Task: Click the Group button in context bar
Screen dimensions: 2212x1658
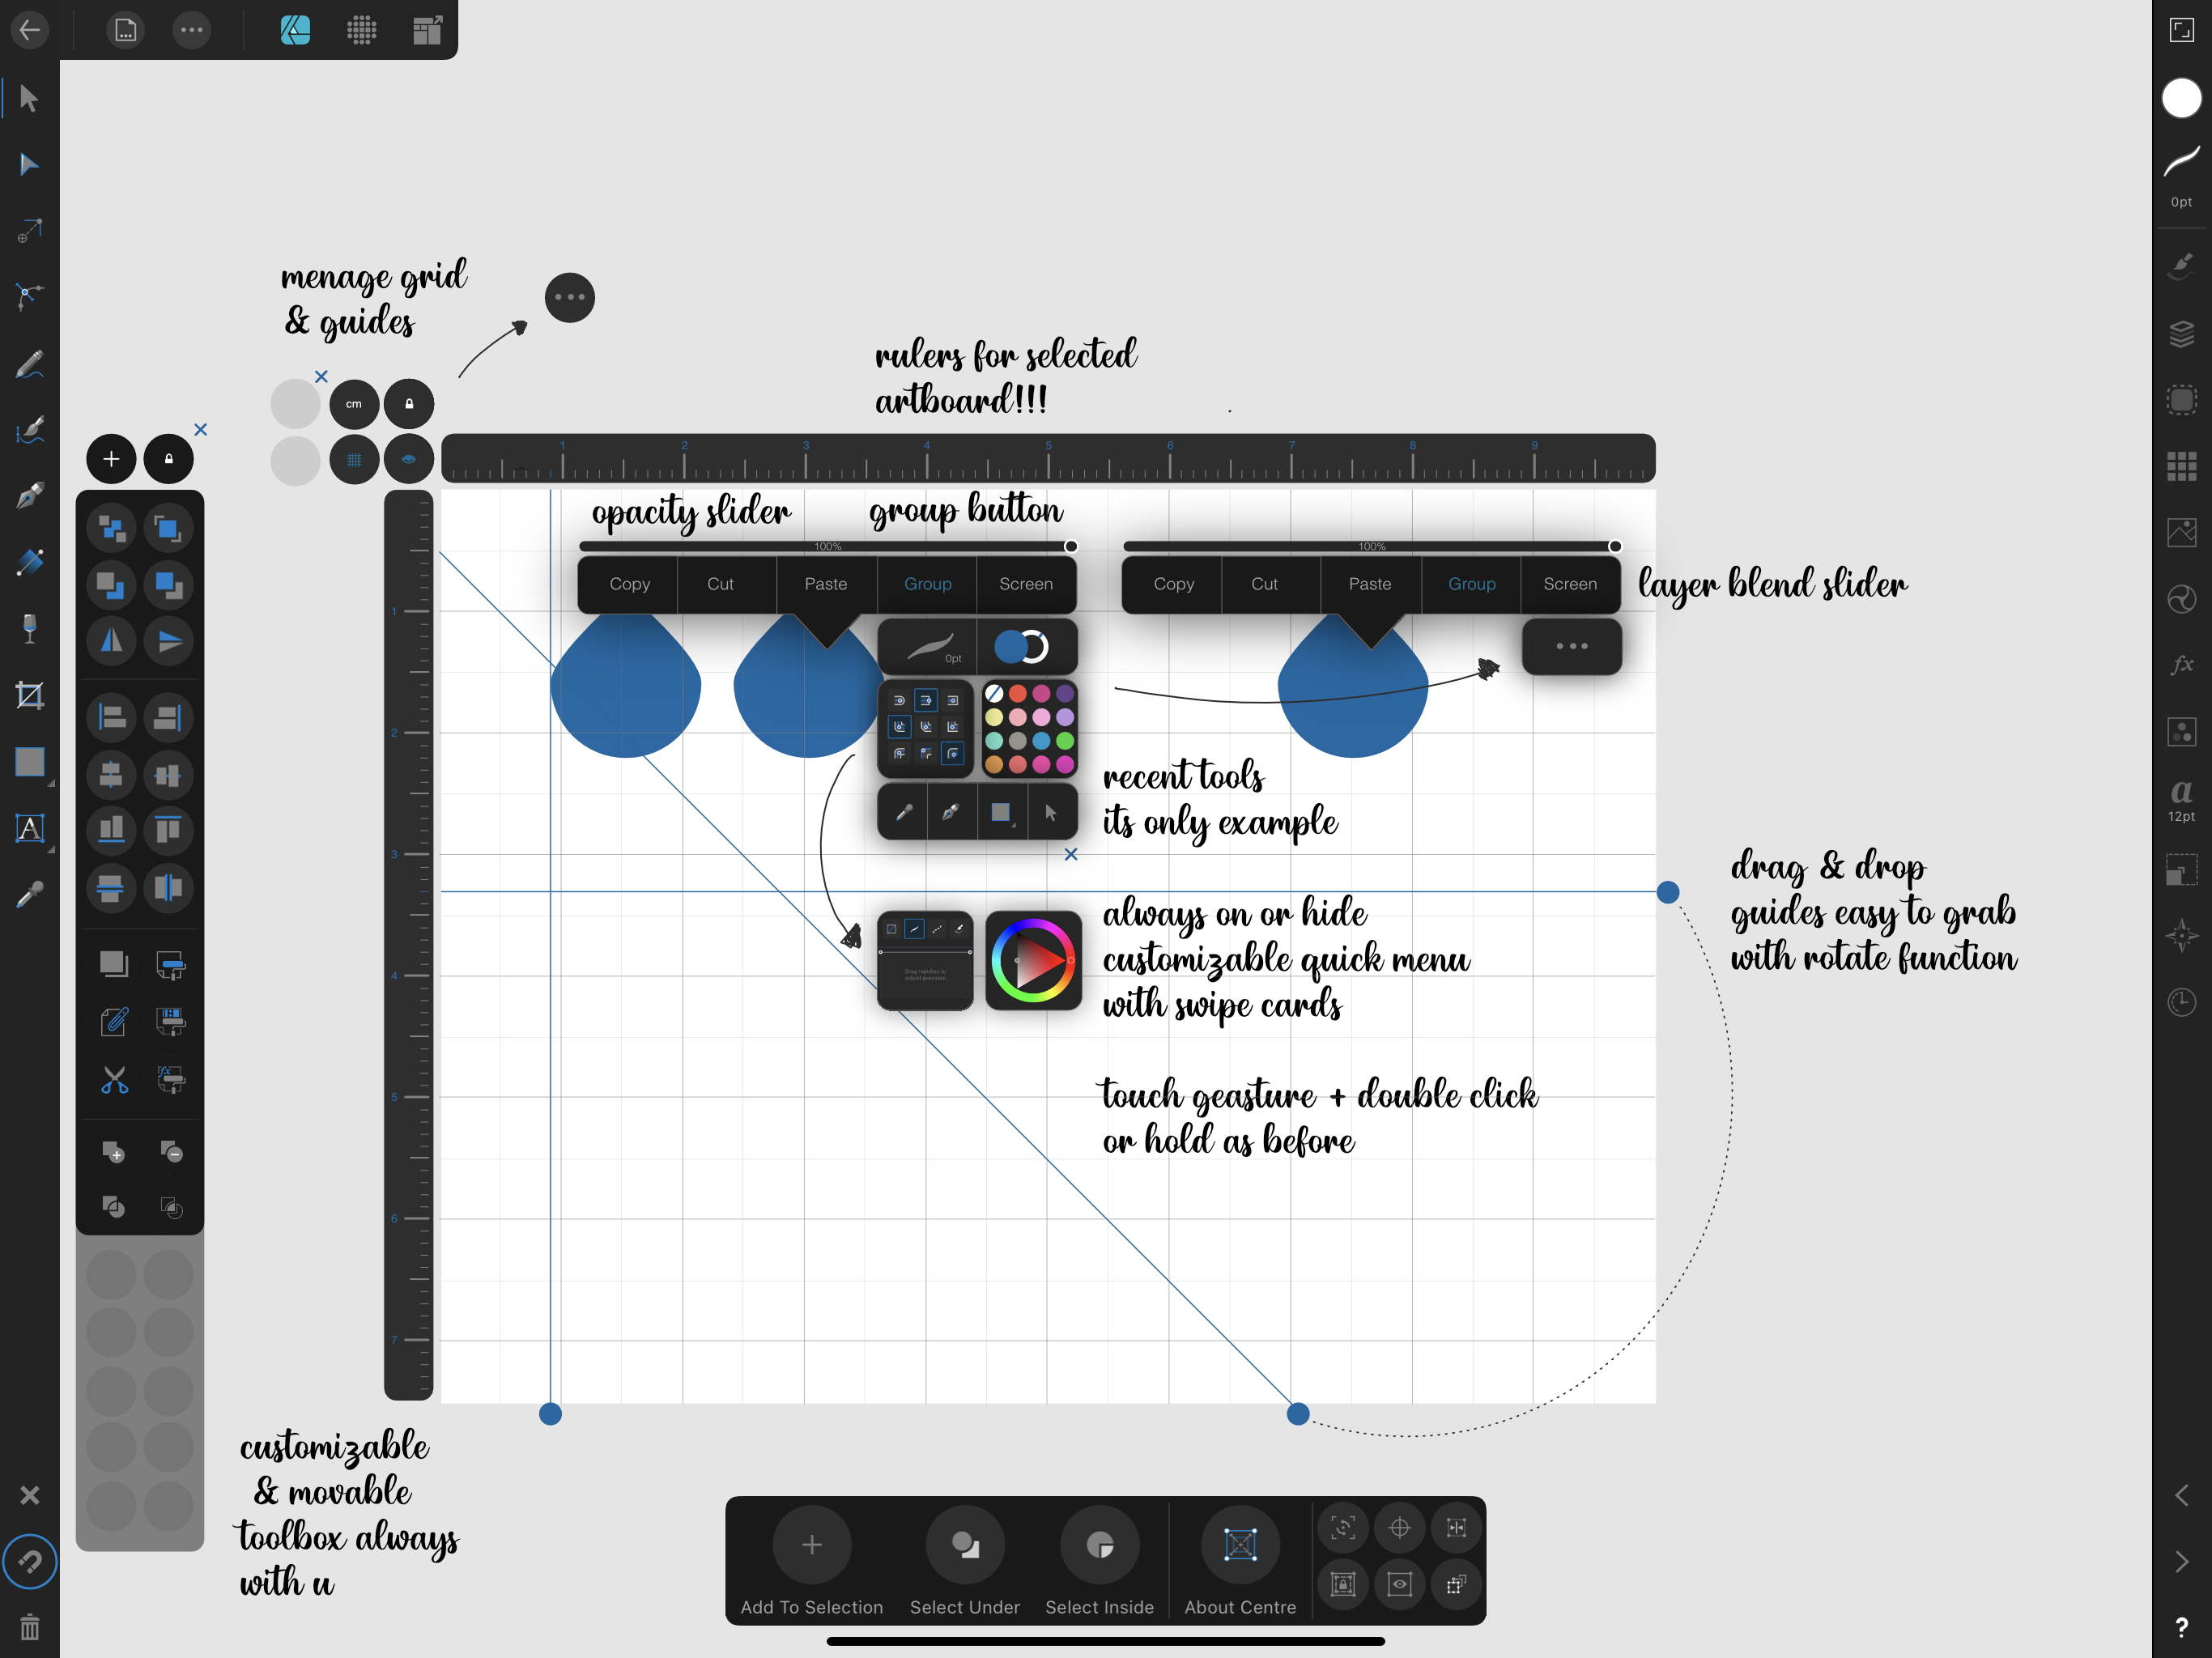Action: click(x=923, y=584)
